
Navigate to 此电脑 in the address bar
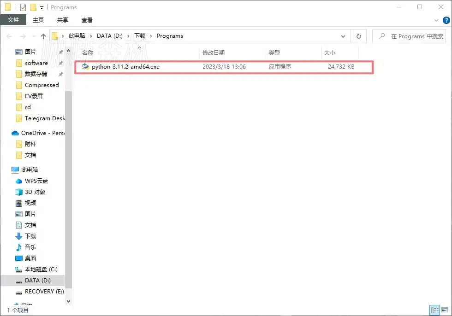pyautogui.click(x=77, y=36)
